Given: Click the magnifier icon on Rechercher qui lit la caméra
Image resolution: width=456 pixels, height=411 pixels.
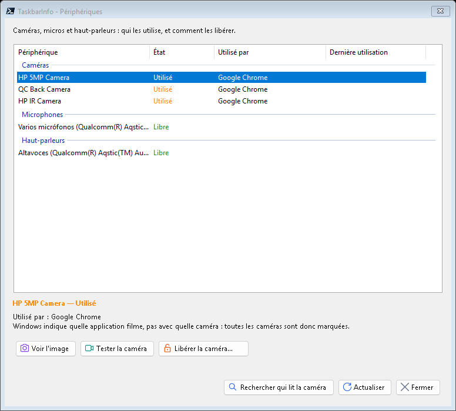Looking at the screenshot, I should [233, 387].
